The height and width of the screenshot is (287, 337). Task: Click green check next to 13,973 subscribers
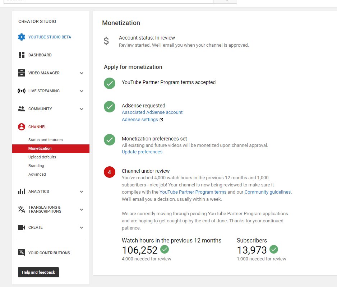point(274,249)
